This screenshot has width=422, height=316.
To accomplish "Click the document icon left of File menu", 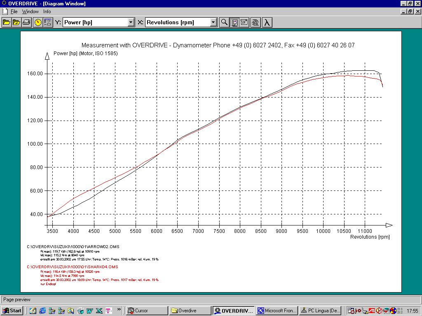I will [x=5, y=12].
